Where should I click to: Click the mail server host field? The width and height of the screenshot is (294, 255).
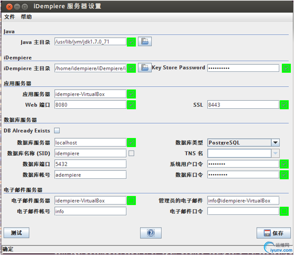click(90, 200)
